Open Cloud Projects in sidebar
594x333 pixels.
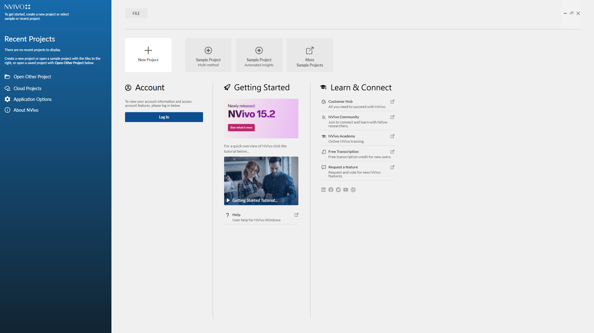pyautogui.click(x=27, y=89)
